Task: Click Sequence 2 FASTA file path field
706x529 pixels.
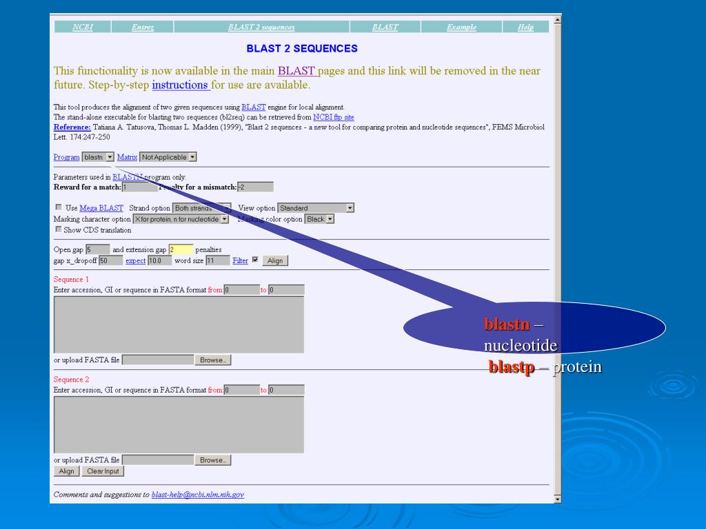Action: click(x=158, y=459)
